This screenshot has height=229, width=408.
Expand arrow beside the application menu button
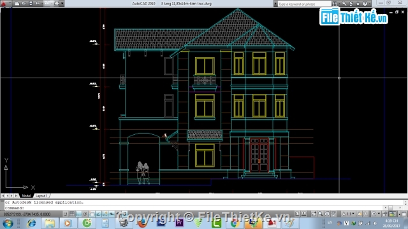[x=10, y=3]
